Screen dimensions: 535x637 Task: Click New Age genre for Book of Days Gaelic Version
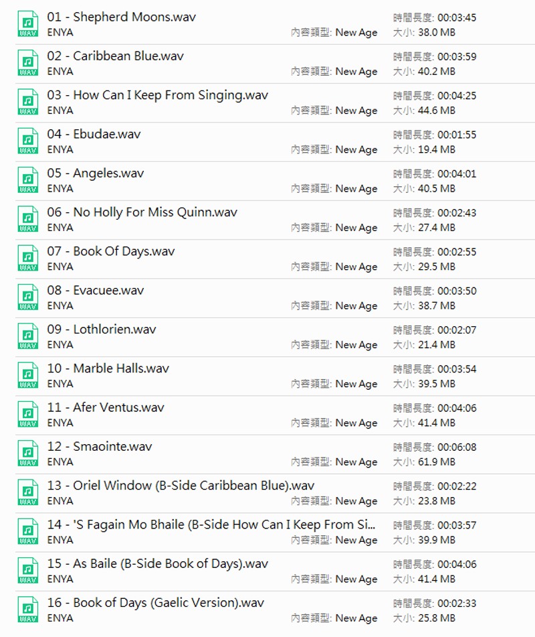(x=356, y=618)
